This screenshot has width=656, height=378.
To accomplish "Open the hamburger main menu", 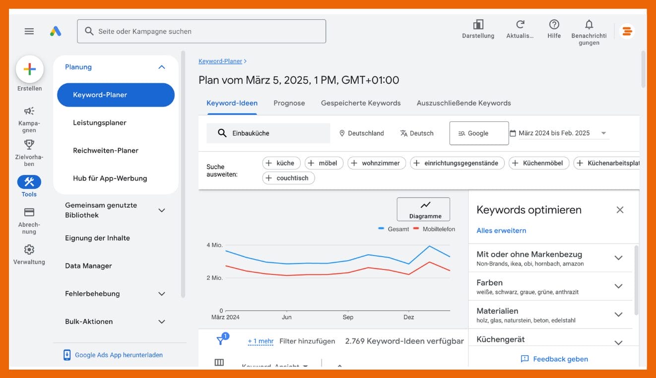I will point(29,31).
